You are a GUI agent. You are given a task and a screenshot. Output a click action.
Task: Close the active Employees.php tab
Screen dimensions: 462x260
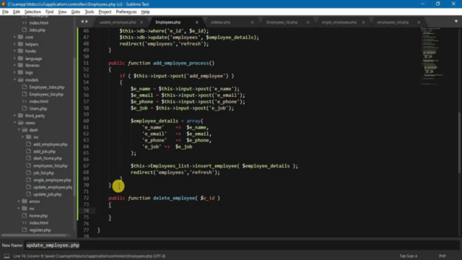[197, 22]
